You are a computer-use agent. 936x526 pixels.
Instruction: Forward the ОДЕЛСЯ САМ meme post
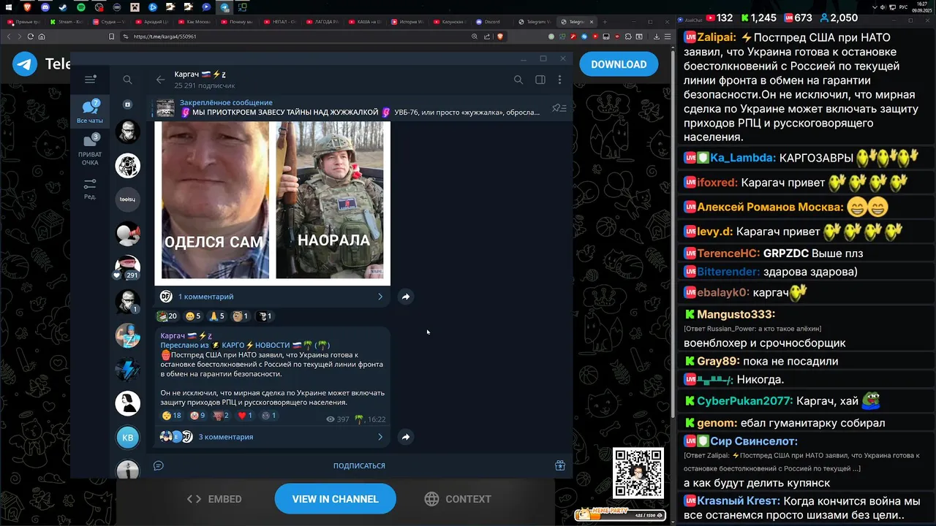pos(405,297)
